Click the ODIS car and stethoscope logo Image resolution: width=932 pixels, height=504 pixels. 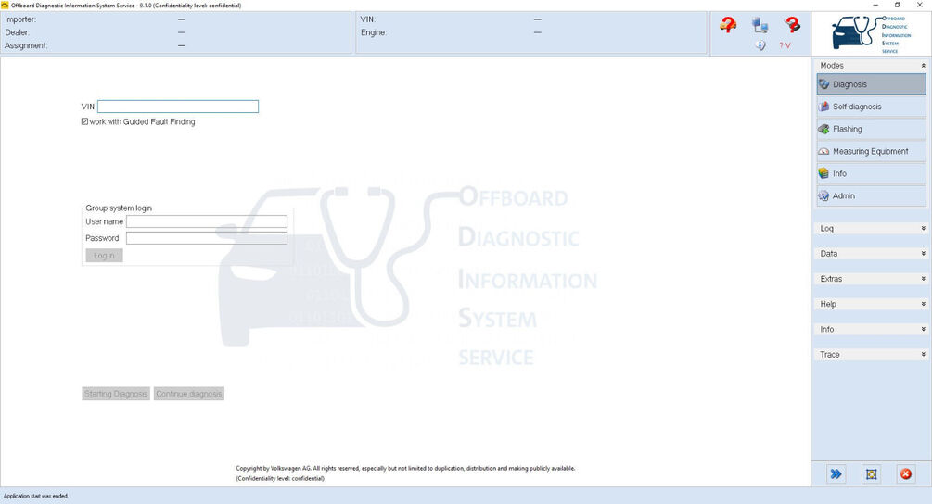pos(872,34)
